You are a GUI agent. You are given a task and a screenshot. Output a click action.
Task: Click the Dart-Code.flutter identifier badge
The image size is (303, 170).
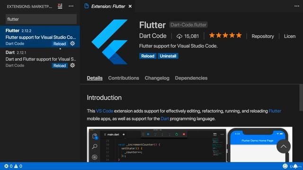point(188,25)
